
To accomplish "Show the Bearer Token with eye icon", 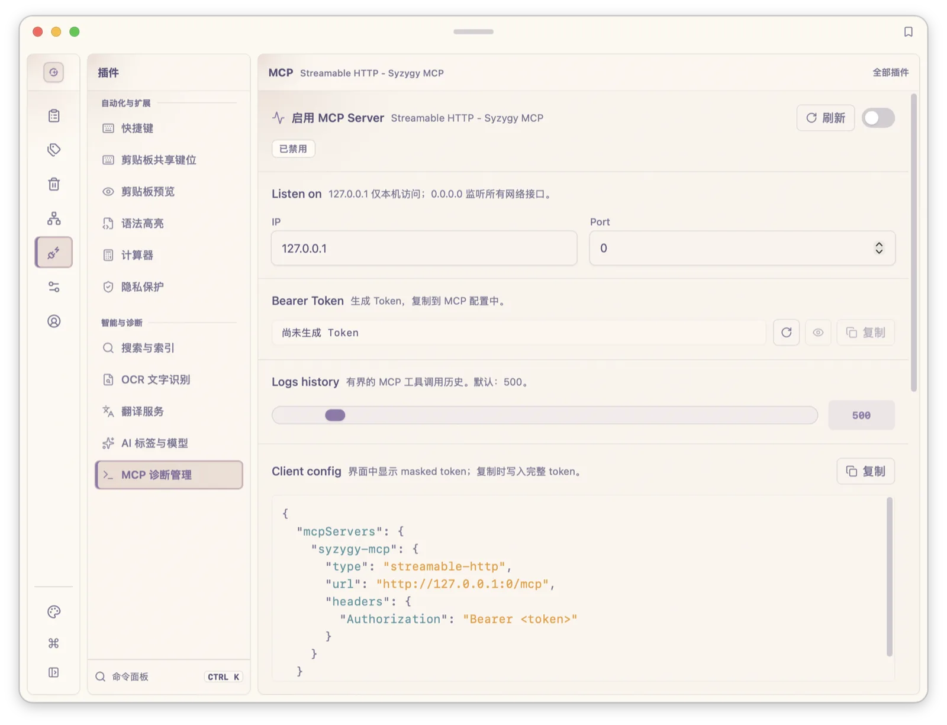I will (818, 333).
